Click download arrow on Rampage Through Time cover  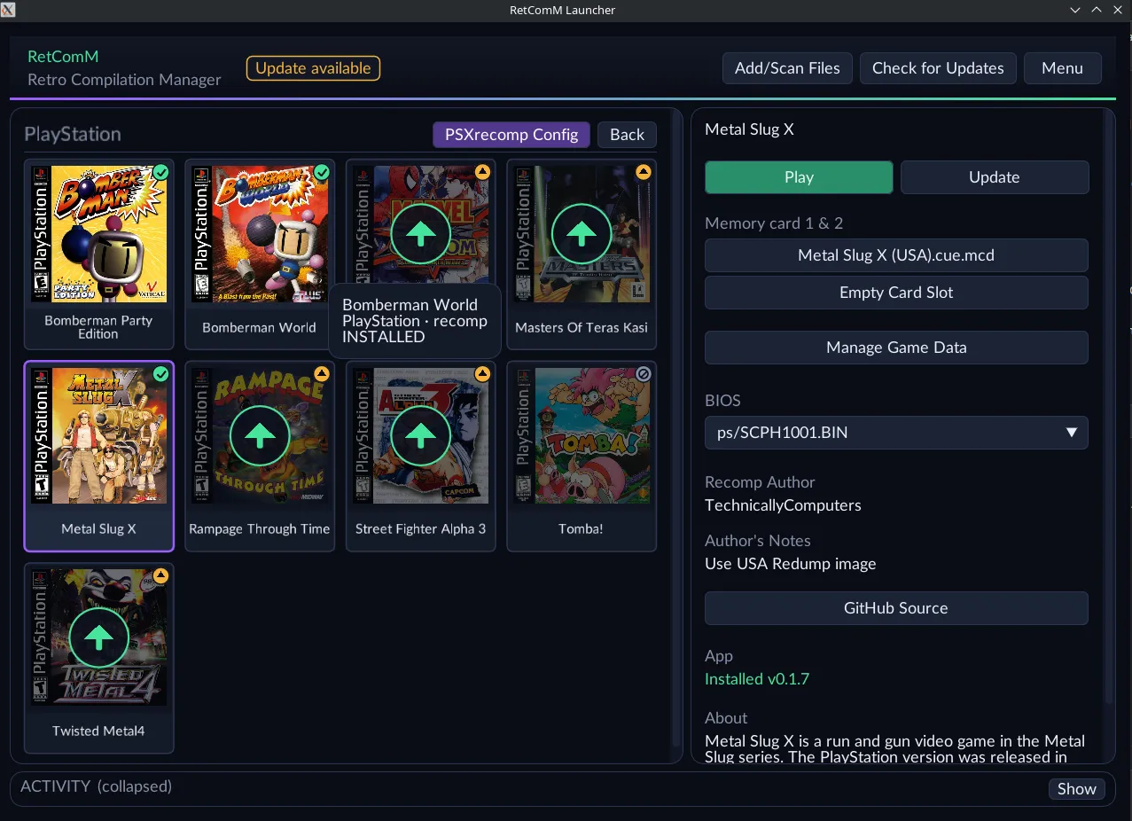point(260,435)
